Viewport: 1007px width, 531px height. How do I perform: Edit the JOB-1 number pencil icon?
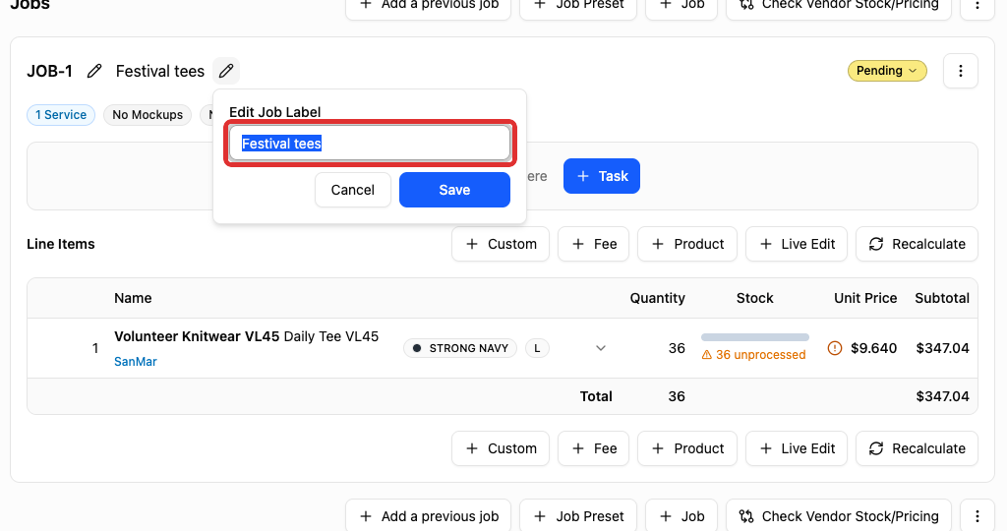[x=94, y=71]
